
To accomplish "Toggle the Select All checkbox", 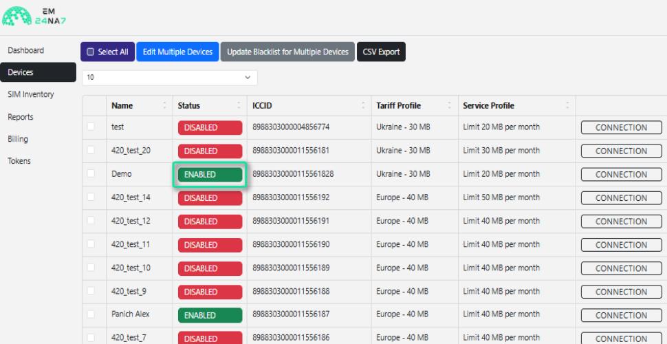I will [90, 52].
